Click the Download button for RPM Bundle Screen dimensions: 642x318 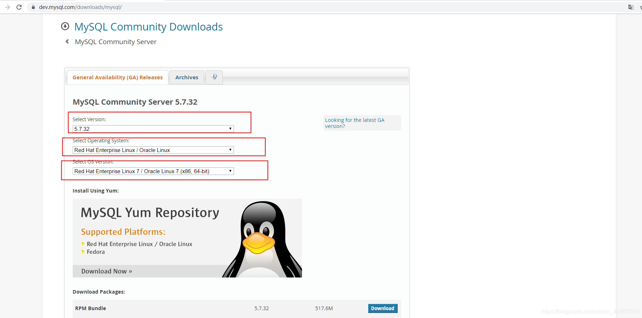click(x=383, y=308)
